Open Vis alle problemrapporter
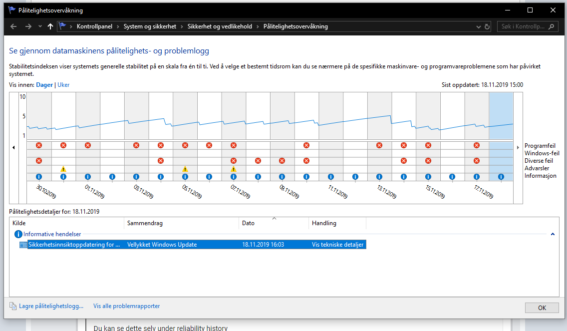The width and height of the screenshot is (567, 331). tap(127, 306)
